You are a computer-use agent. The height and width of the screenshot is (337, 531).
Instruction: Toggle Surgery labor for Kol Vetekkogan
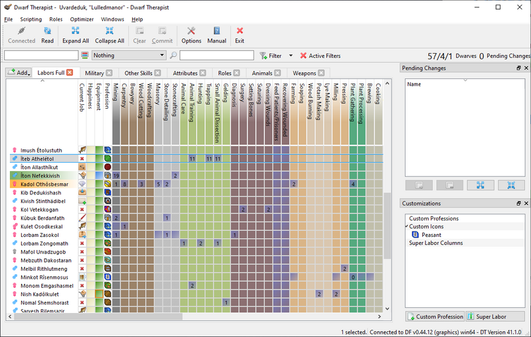point(243,210)
